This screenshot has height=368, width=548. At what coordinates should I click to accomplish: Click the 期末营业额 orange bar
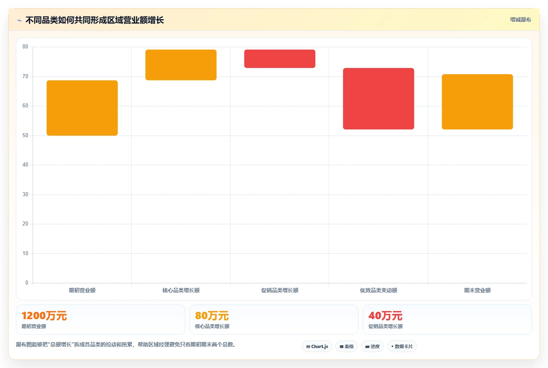pyautogui.click(x=478, y=102)
